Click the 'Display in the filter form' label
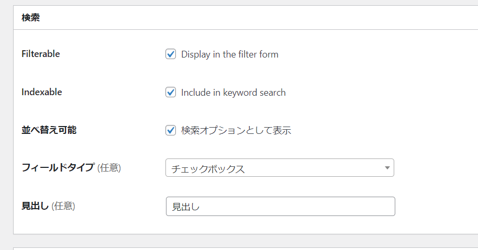 pyautogui.click(x=229, y=54)
